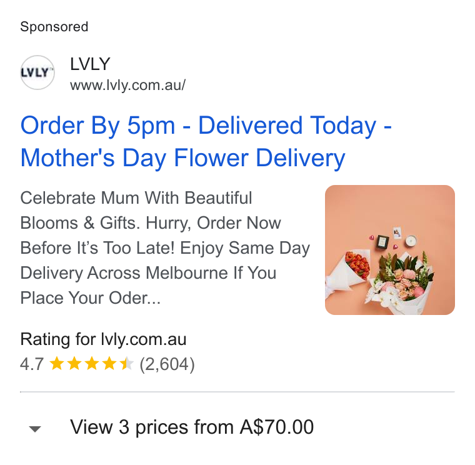The width and height of the screenshot is (475, 465).
Task: Click the Celebrate Mum ad description text
Action: 165,247
